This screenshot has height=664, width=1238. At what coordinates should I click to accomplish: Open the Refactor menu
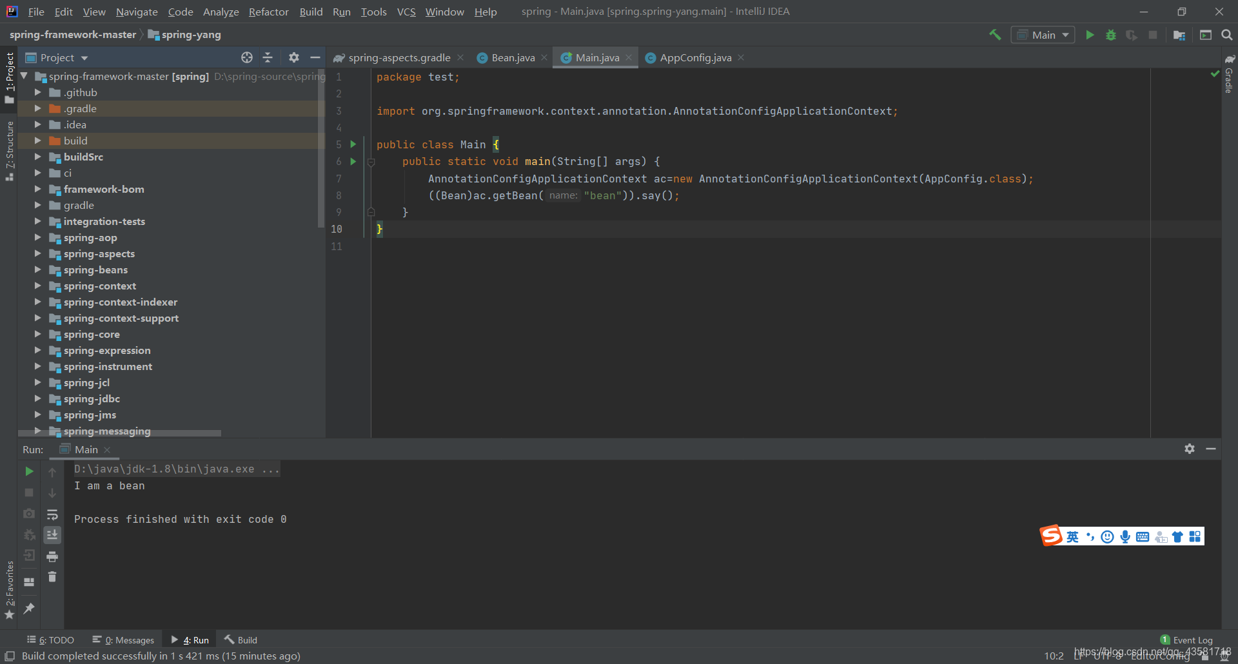click(269, 12)
